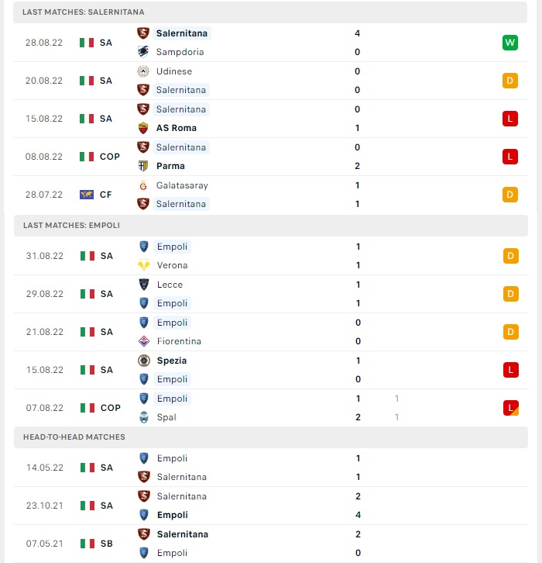The width and height of the screenshot is (542, 563).
Task: Open the Galatasaray team name link
Action: [182, 185]
